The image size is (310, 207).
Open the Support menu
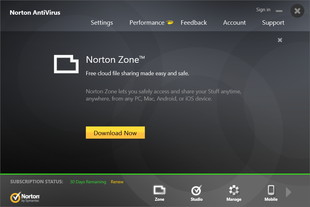click(273, 23)
